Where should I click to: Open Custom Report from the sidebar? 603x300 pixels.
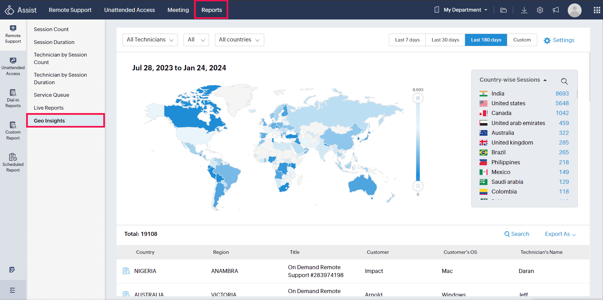13,130
